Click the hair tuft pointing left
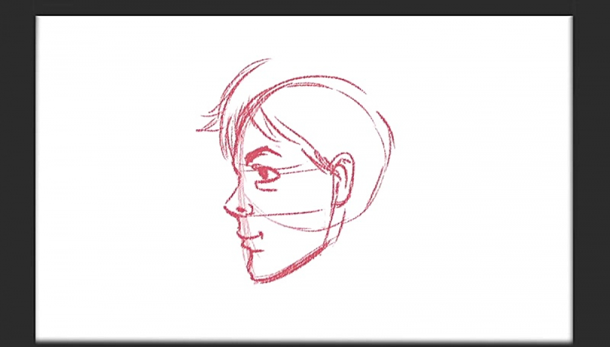 coord(204,128)
